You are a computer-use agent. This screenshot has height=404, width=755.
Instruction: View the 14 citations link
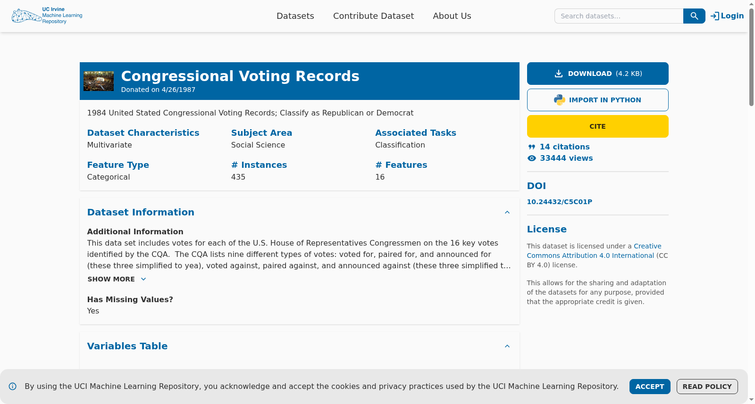(565, 147)
